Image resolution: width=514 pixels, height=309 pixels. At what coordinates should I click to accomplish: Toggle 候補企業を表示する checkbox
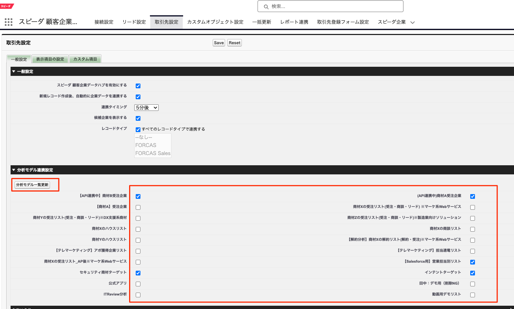click(x=138, y=118)
